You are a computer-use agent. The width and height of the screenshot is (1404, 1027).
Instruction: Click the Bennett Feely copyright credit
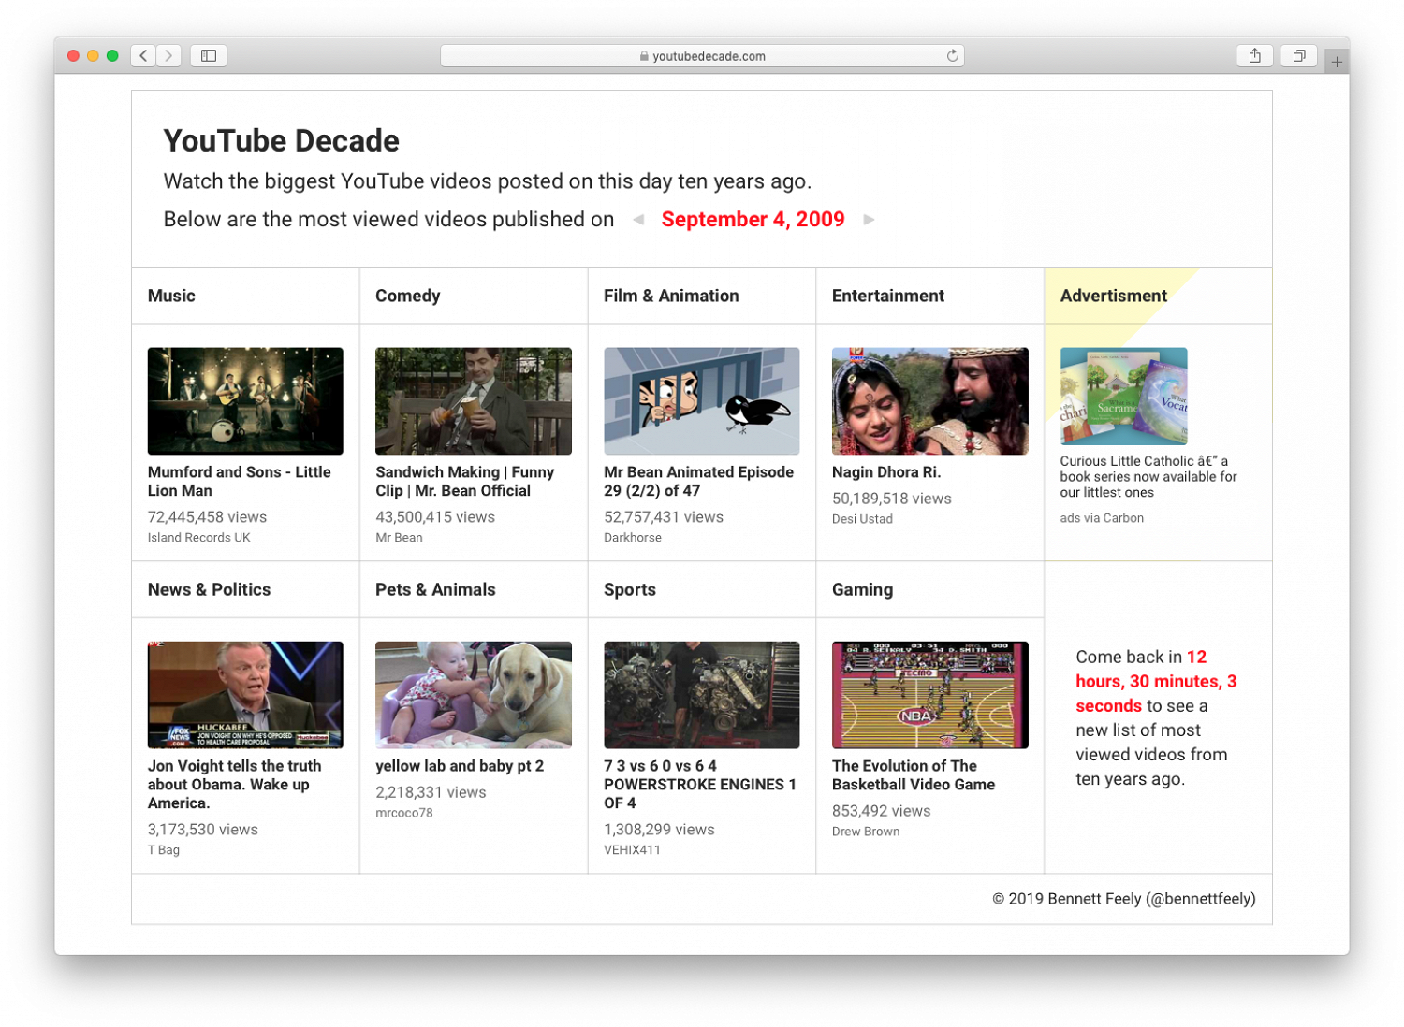click(1124, 899)
